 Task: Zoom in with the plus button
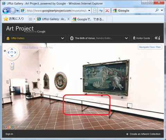12,64
